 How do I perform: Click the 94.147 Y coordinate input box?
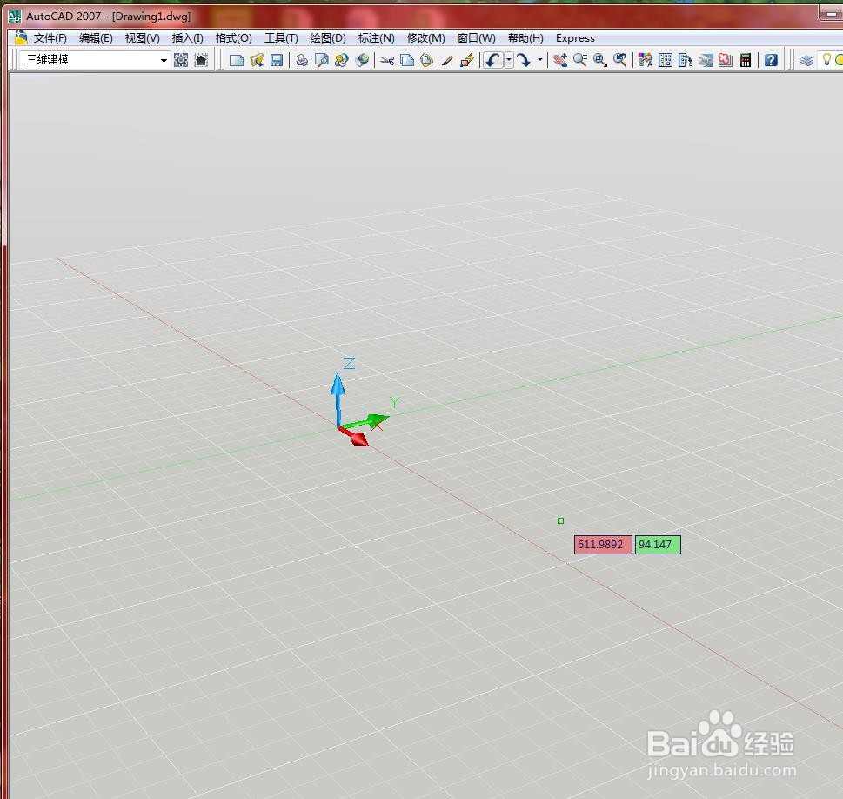click(x=658, y=545)
